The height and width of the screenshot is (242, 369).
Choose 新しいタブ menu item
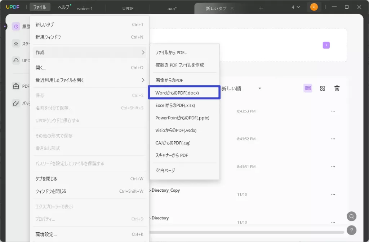[x=89, y=24]
